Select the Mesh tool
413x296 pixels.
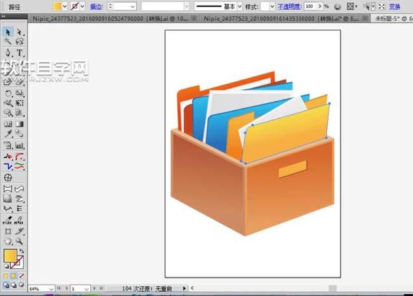click(8, 124)
